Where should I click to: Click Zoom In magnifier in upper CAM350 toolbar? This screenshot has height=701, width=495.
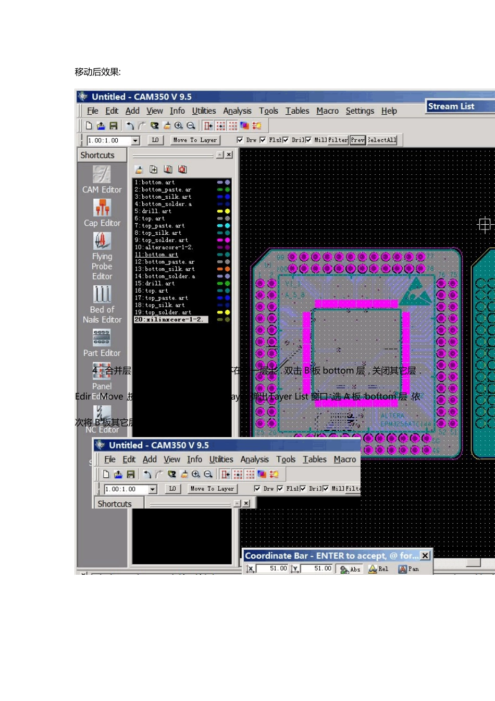pyautogui.click(x=179, y=126)
